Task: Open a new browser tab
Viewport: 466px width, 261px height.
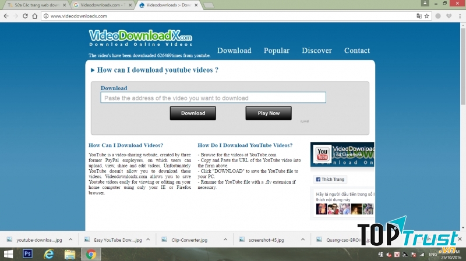Action: point(209,5)
